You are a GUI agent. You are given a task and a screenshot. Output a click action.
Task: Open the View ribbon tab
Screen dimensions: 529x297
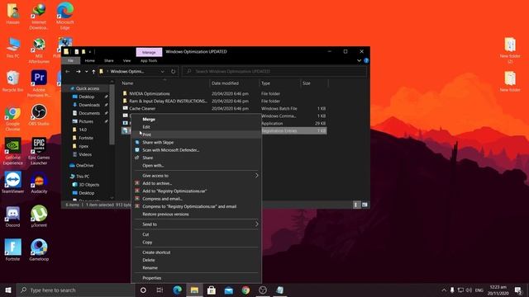(126, 60)
